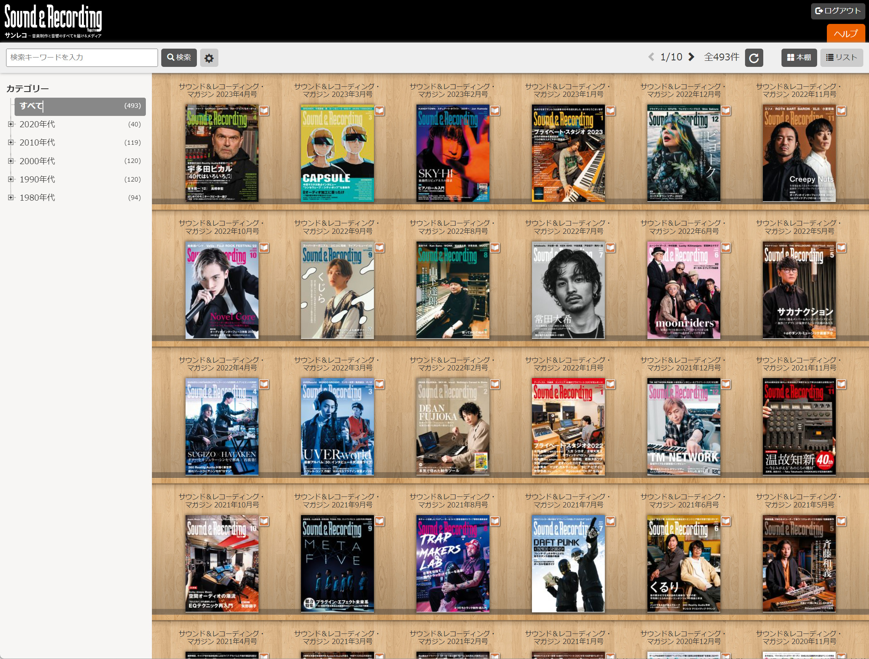869x659 pixels.
Task: Expand the 2010年代 category
Action: coord(11,142)
